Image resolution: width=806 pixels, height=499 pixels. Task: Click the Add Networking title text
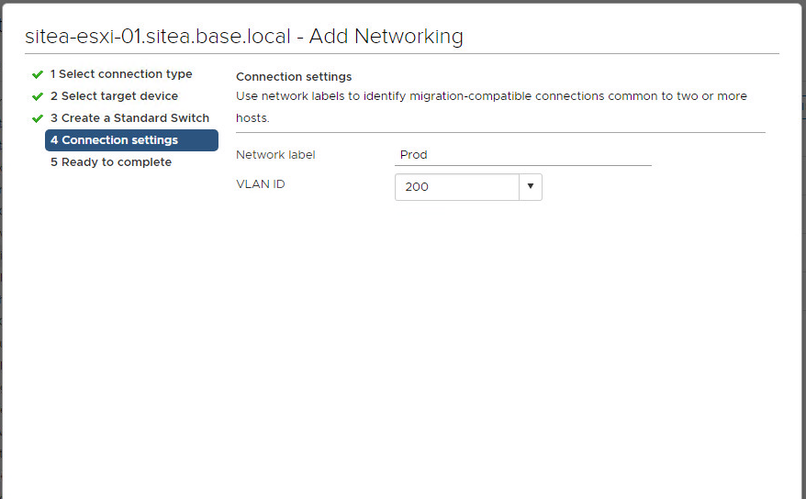[386, 37]
